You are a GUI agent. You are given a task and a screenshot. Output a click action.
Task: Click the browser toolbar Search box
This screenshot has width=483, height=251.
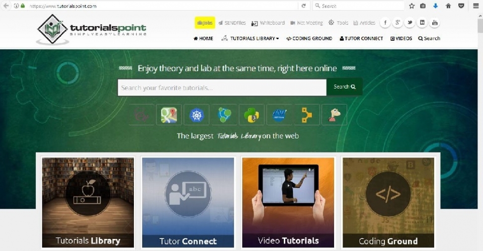coord(358,6)
